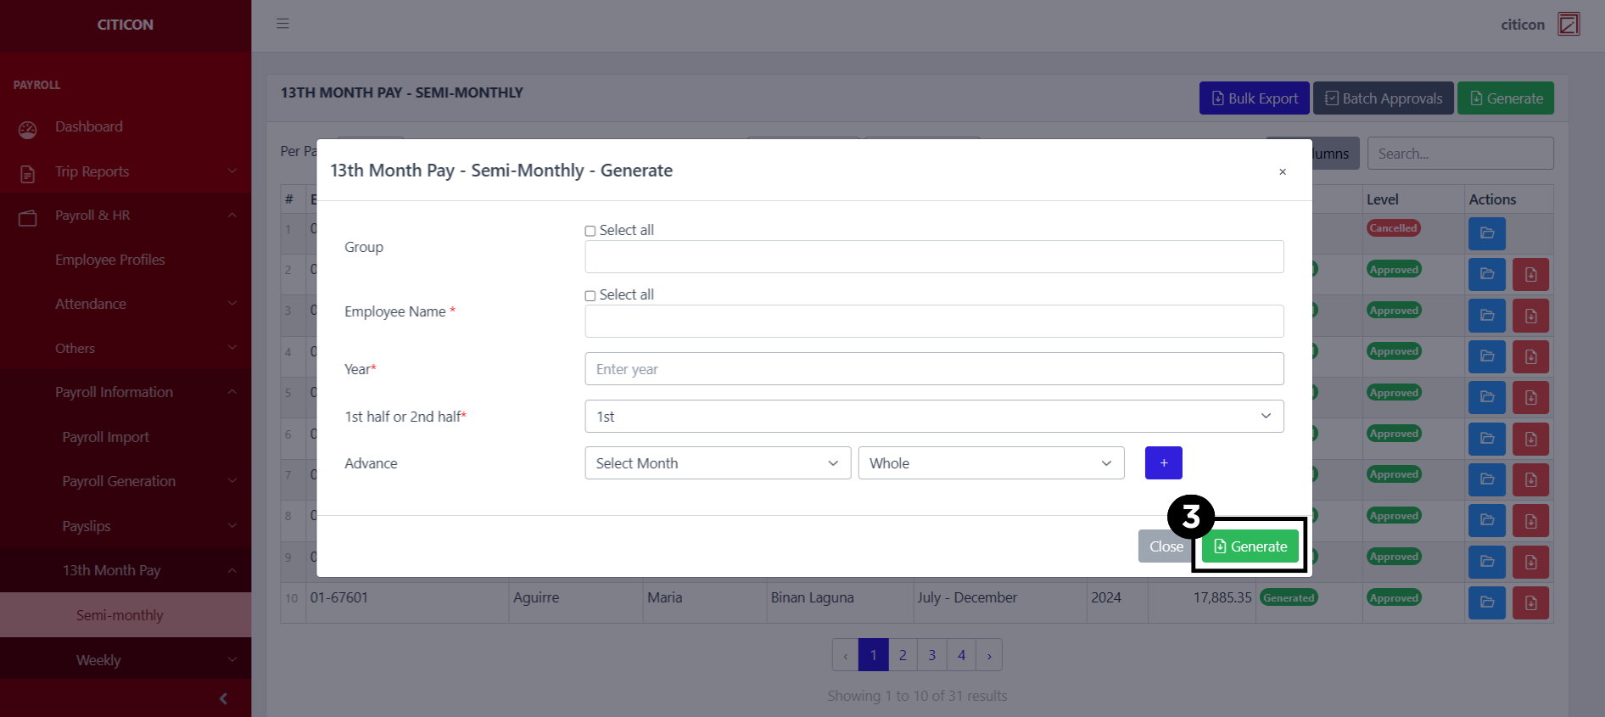Click blue view folder icon in row 3
Image resolution: width=1605 pixels, height=717 pixels.
coord(1487,316)
